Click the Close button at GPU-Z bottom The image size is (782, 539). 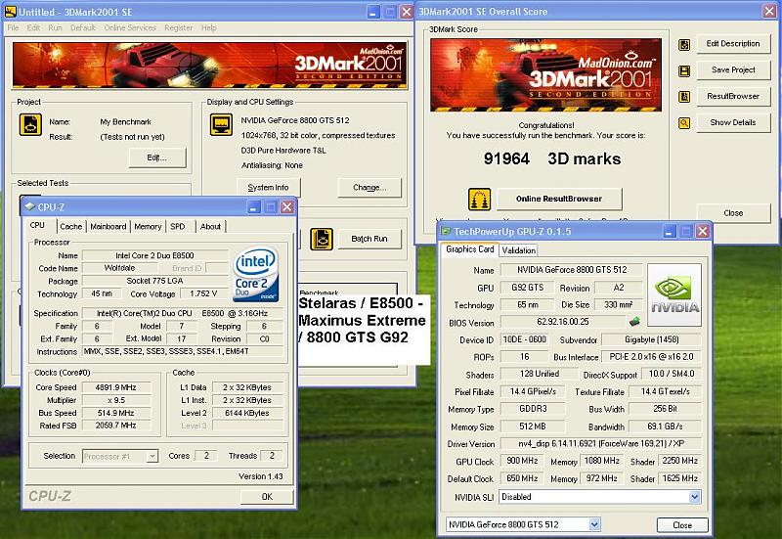coord(682,525)
